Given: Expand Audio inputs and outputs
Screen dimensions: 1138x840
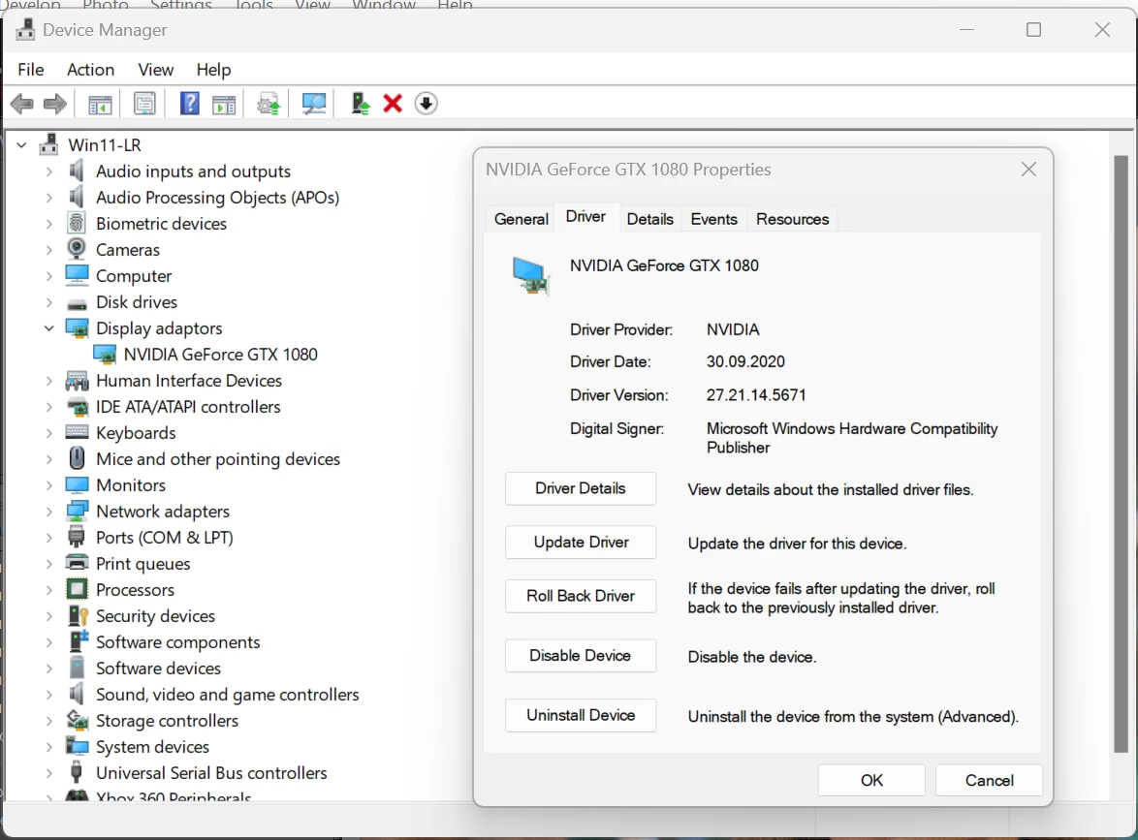Looking at the screenshot, I should point(48,171).
